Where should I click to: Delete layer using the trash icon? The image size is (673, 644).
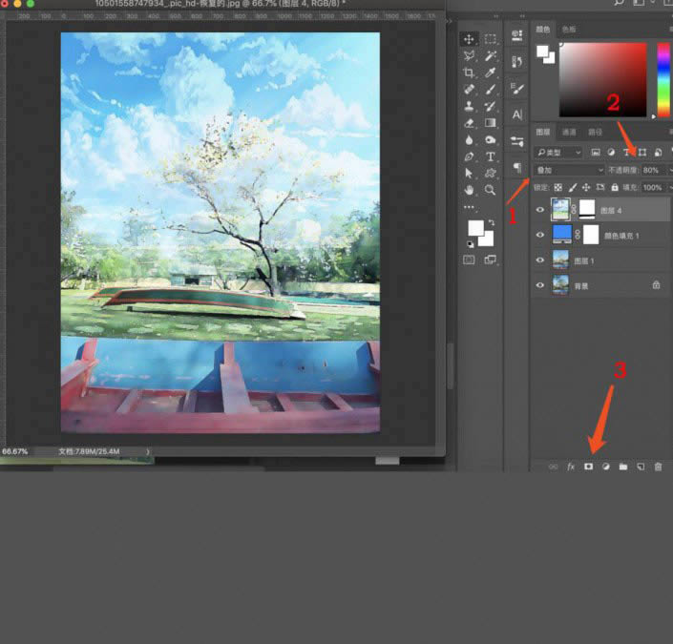tap(658, 467)
